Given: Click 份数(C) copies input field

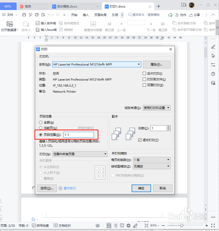Looking at the screenshot, I should (159, 128).
